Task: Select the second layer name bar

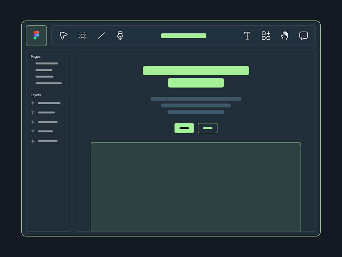Action: pos(46,112)
